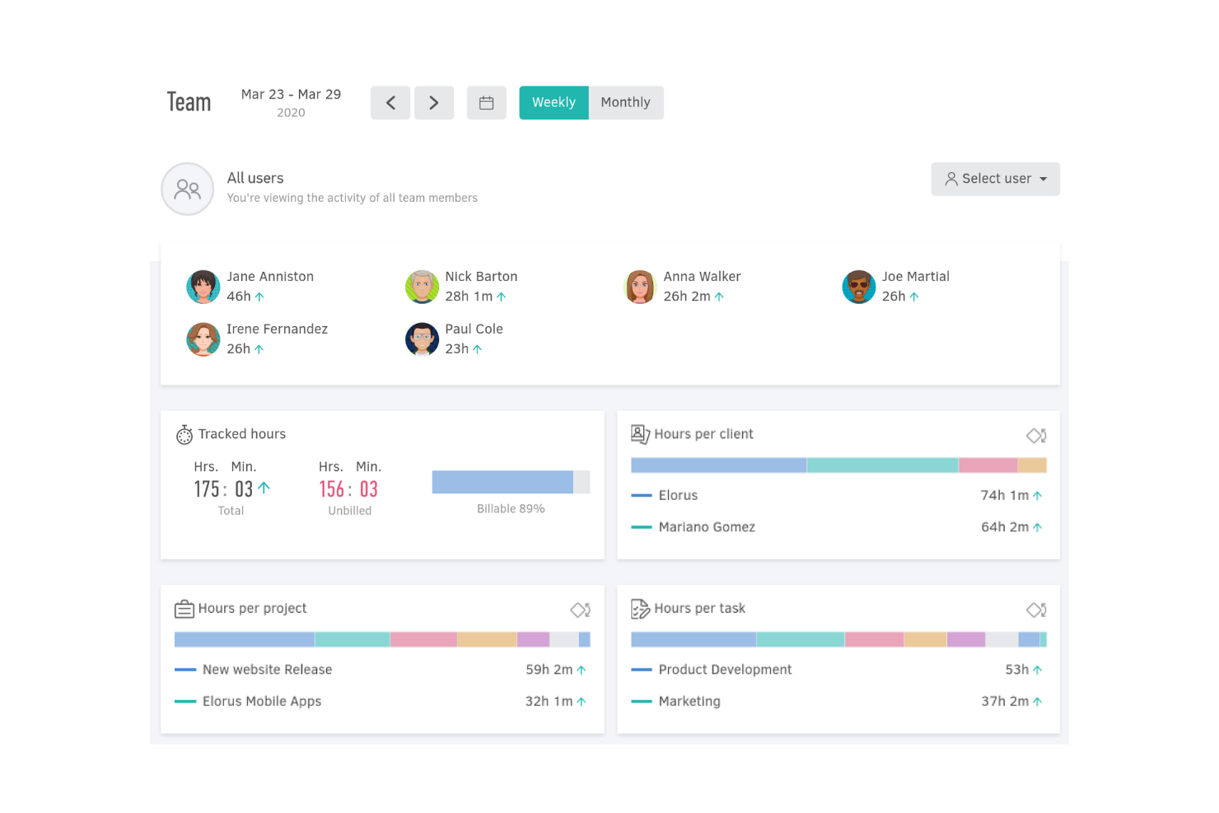Click Paul Cole's avatar

pos(422,339)
